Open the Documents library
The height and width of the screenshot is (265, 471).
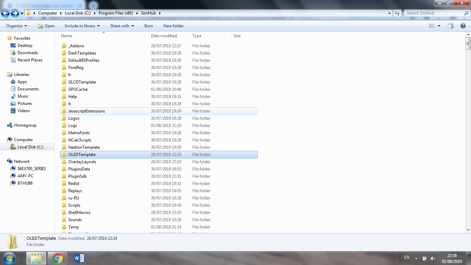tap(28, 89)
